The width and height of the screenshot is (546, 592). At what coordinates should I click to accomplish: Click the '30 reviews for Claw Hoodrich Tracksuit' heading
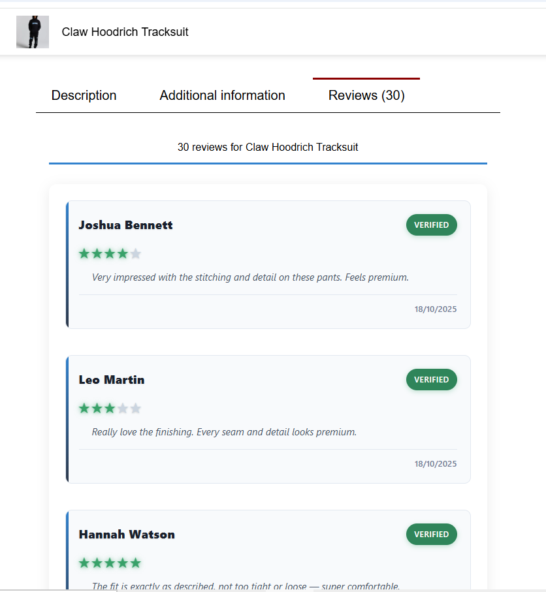click(268, 148)
